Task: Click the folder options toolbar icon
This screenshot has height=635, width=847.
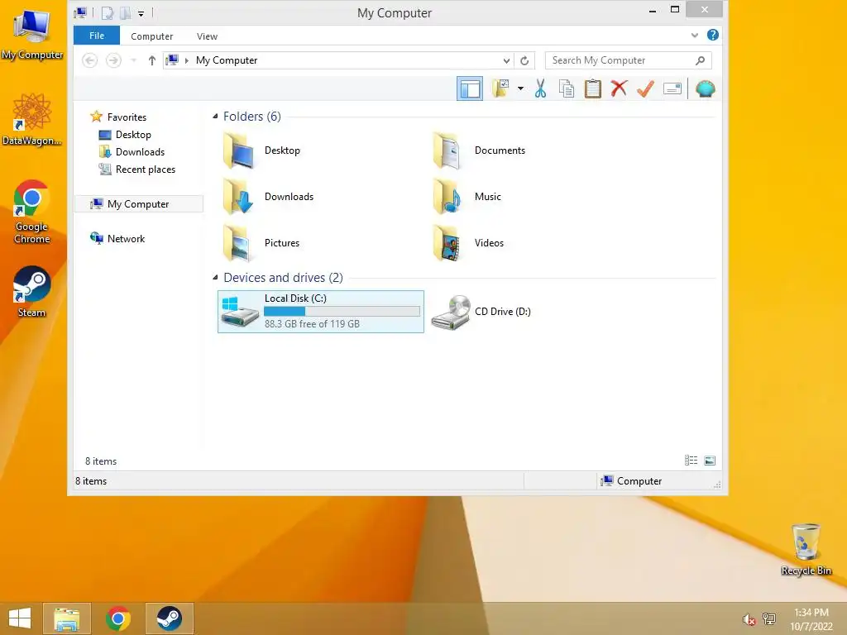Action: (500, 88)
